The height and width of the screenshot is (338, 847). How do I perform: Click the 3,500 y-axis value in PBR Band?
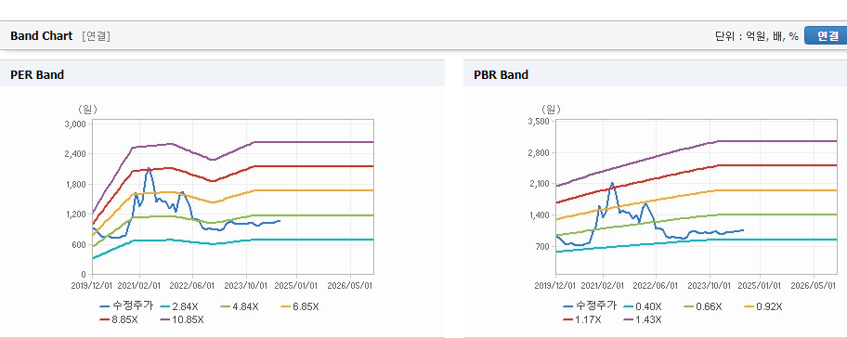(x=539, y=122)
